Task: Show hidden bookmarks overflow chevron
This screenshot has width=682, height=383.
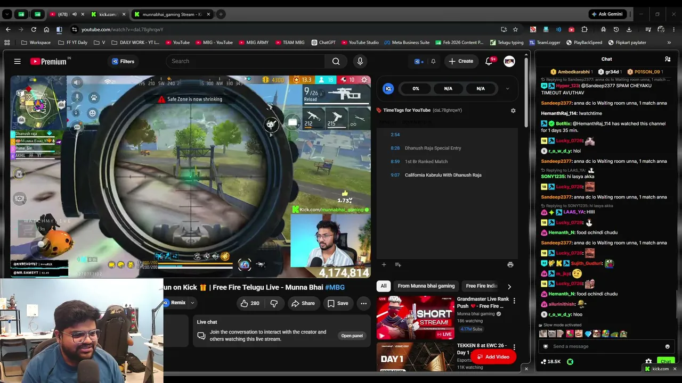Action: click(x=669, y=43)
